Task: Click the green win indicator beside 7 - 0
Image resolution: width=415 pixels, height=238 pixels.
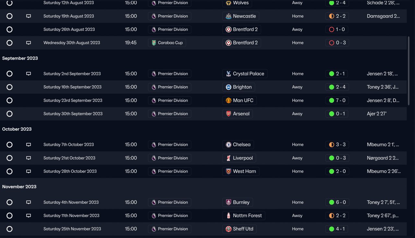Action: tap(331, 101)
